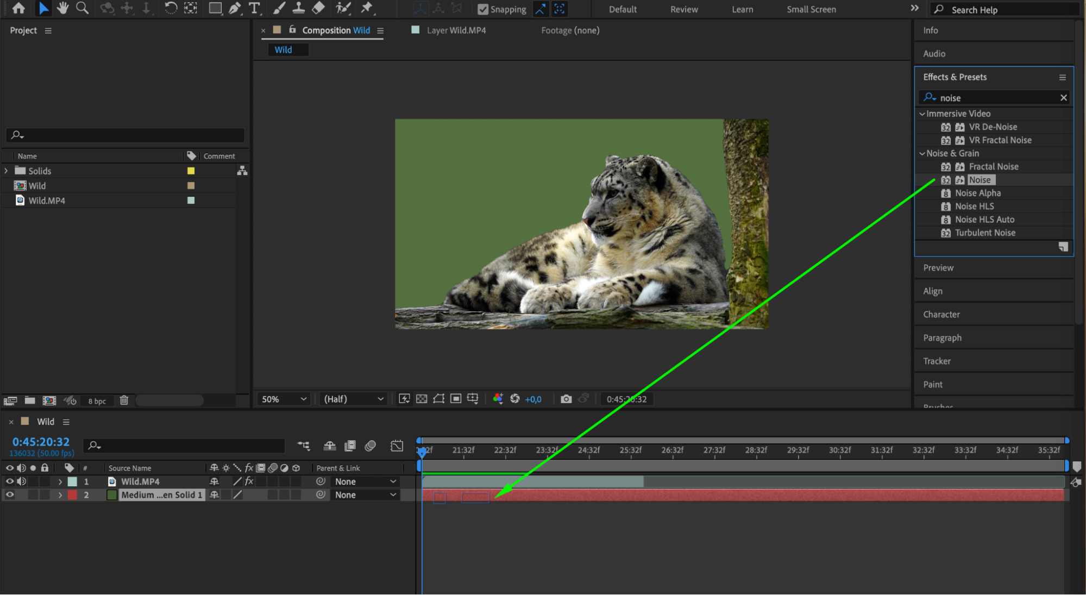Screen dimensions: 1086x595
Task: Clear the noise search field
Action: pos(1063,98)
